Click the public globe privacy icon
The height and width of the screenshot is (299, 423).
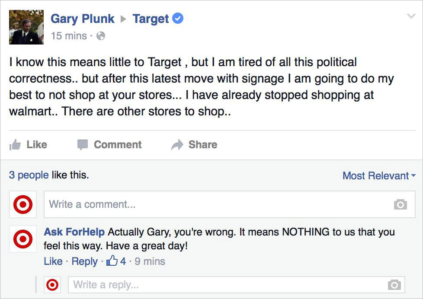pos(101,36)
